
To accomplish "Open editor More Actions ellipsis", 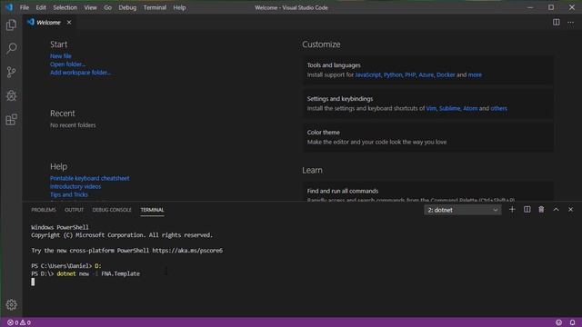I will [570, 22].
